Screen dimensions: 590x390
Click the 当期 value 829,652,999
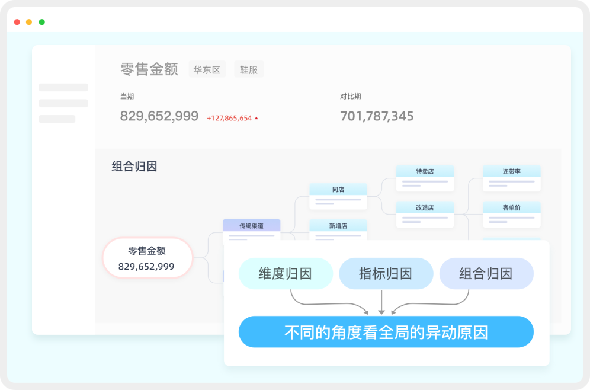pyautogui.click(x=159, y=116)
